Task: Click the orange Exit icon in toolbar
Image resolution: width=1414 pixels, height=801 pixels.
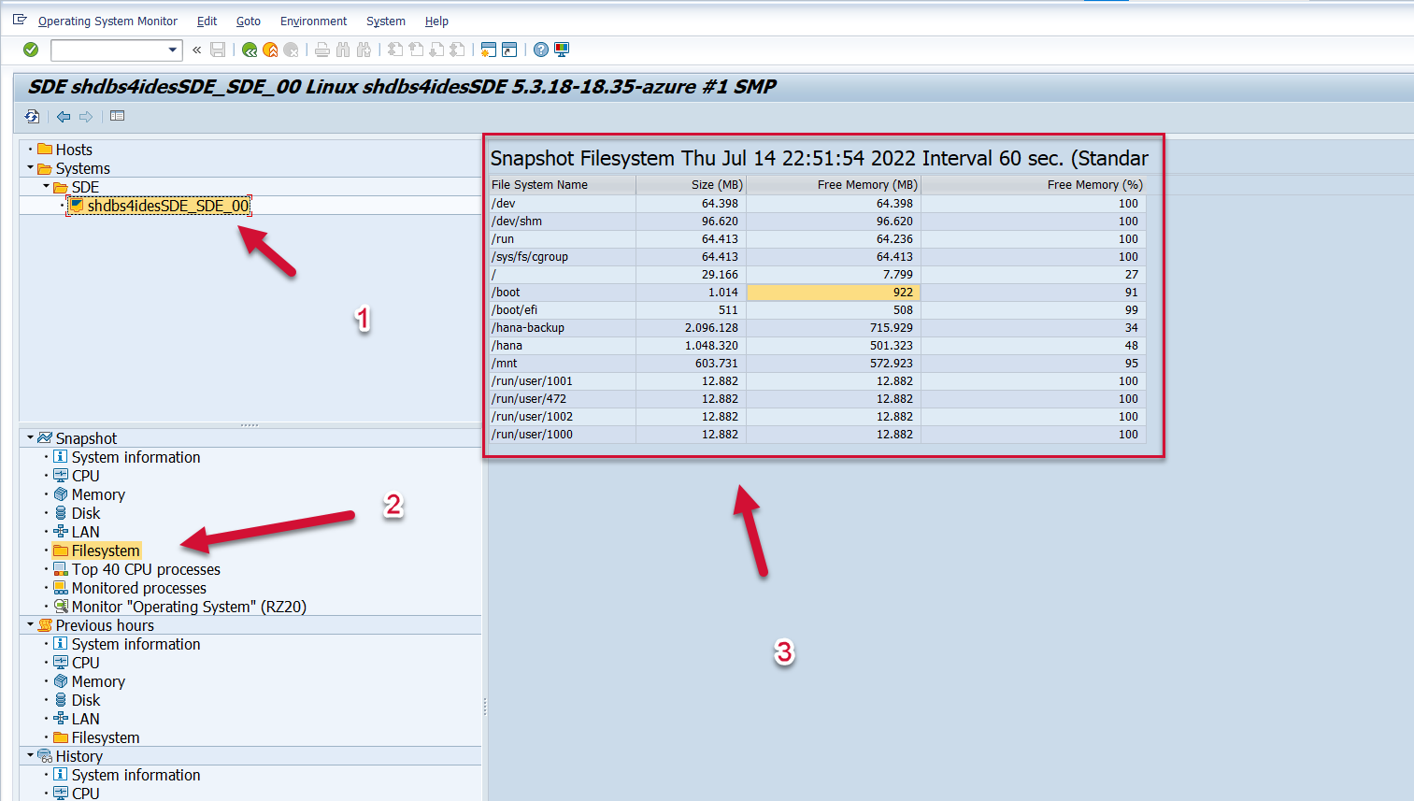Action: coord(270,50)
